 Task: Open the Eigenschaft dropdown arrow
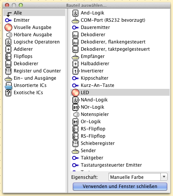pyautogui.click(x=164, y=177)
